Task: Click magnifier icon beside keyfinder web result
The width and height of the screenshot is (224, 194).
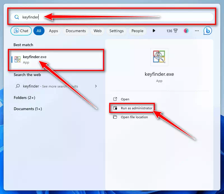Action: coord(18,86)
